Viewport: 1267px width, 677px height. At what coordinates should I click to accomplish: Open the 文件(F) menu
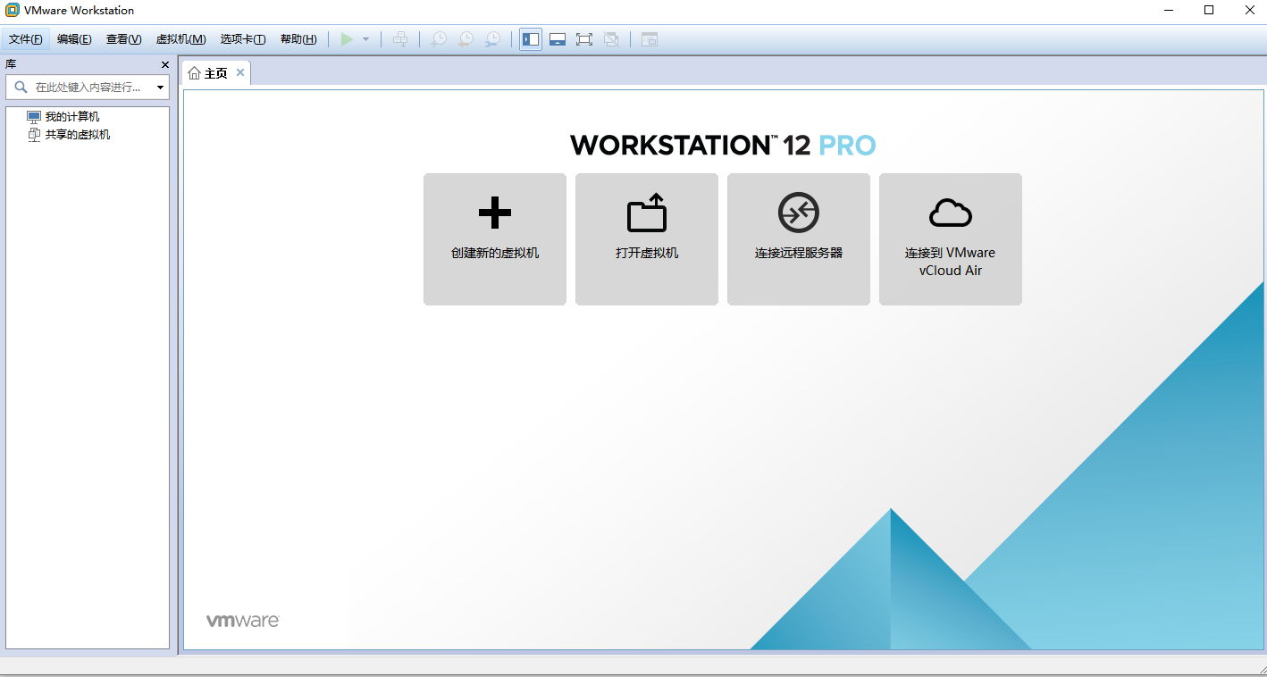26,39
